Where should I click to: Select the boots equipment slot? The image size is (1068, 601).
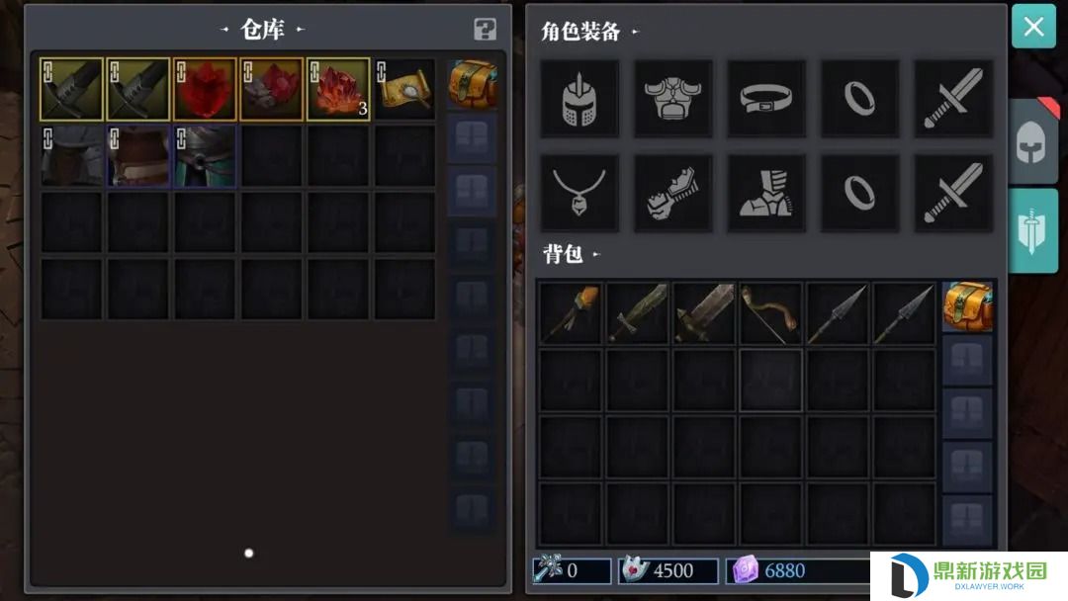click(x=766, y=194)
